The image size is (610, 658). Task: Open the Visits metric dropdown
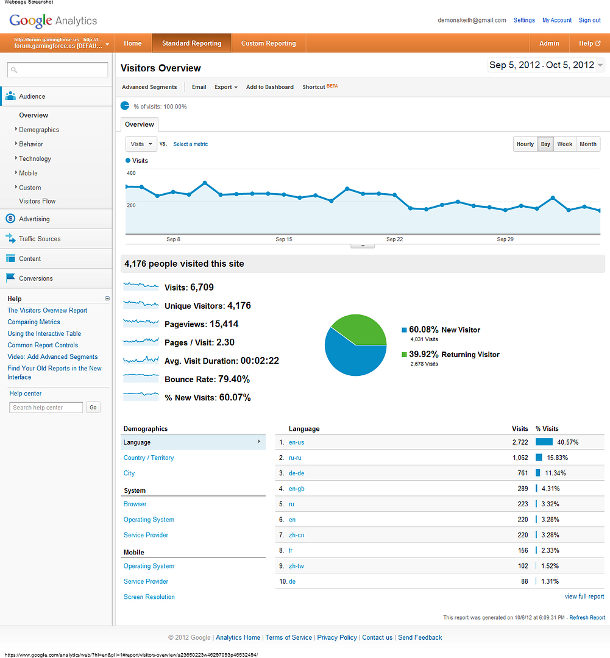tap(141, 144)
